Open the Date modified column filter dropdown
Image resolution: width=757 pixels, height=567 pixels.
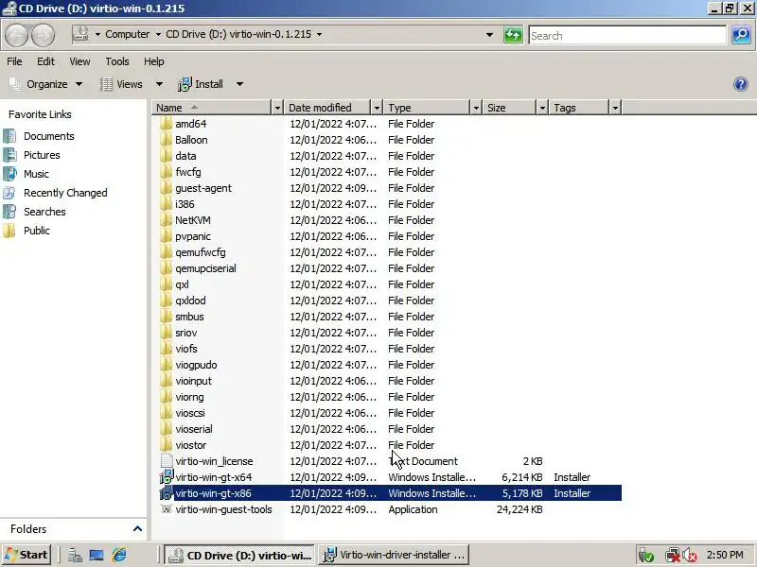coord(377,108)
